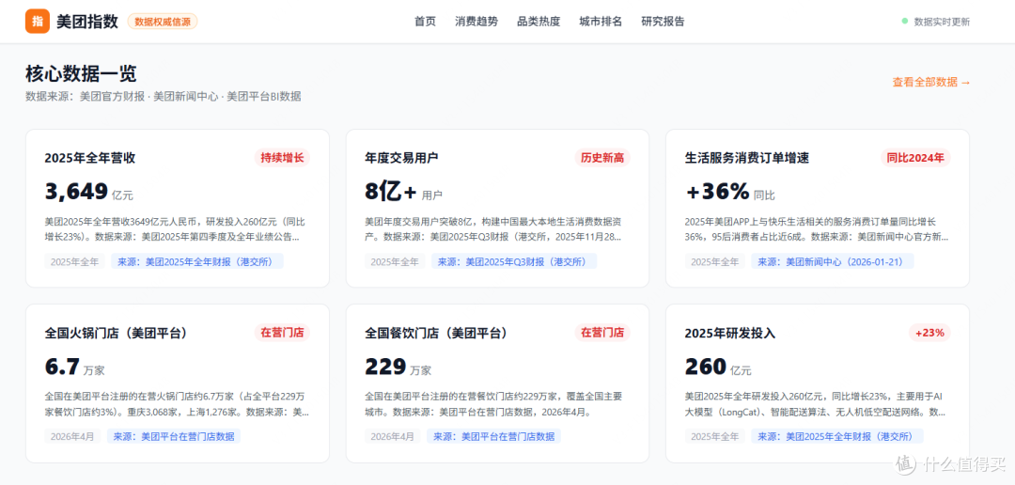
Task: Click the 全国餐饮门店（美团平台） title
Action: pyautogui.click(x=436, y=333)
